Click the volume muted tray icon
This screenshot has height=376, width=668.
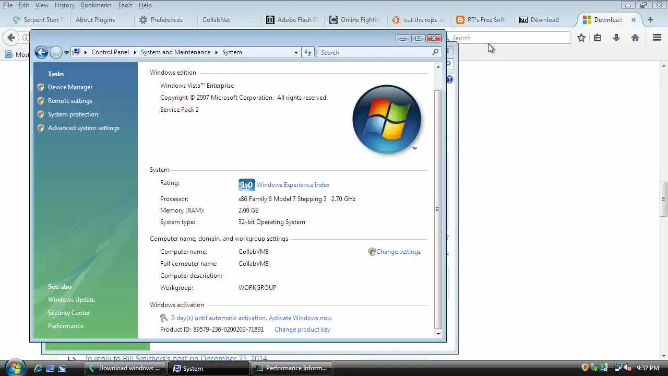(x=627, y=368)
